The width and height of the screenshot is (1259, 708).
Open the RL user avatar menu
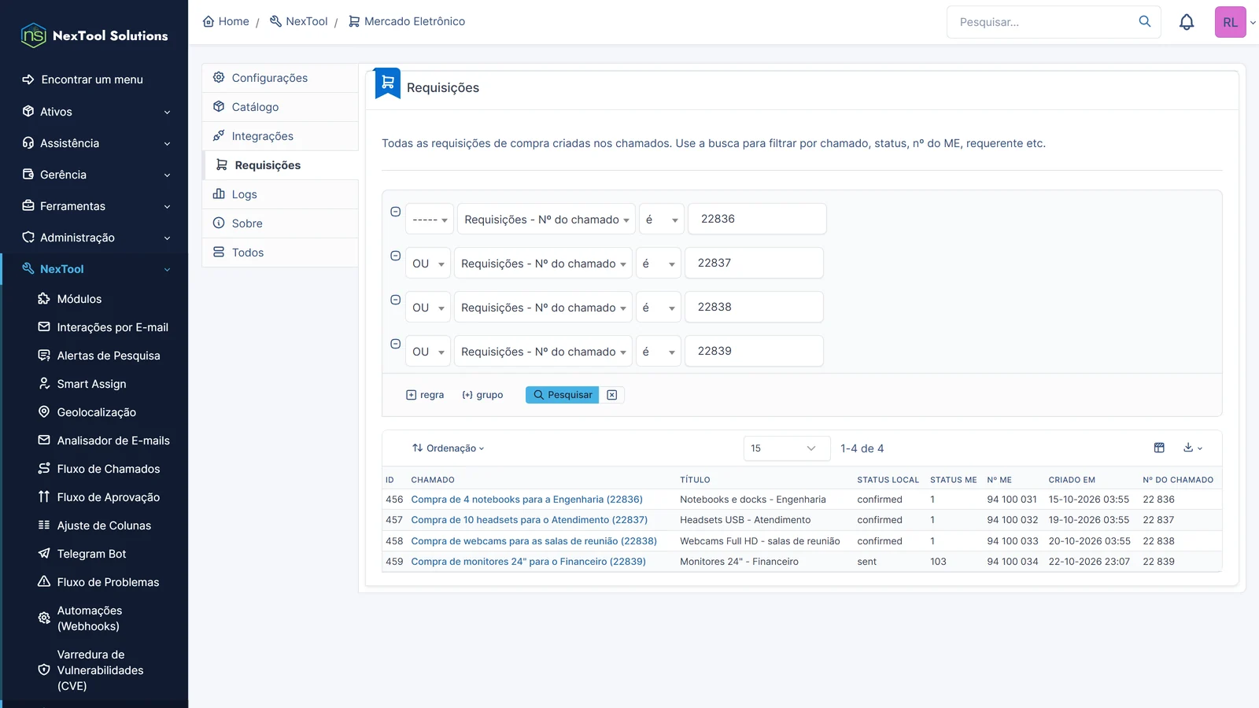[x=1230, y=22]
